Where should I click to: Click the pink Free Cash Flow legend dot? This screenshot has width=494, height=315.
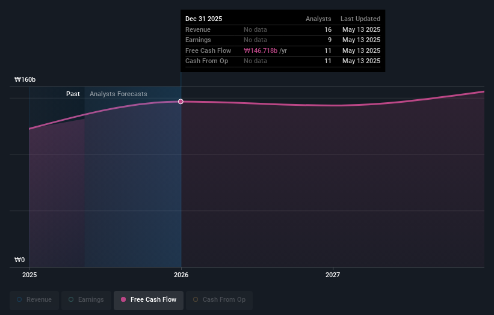tap(123, 299)
